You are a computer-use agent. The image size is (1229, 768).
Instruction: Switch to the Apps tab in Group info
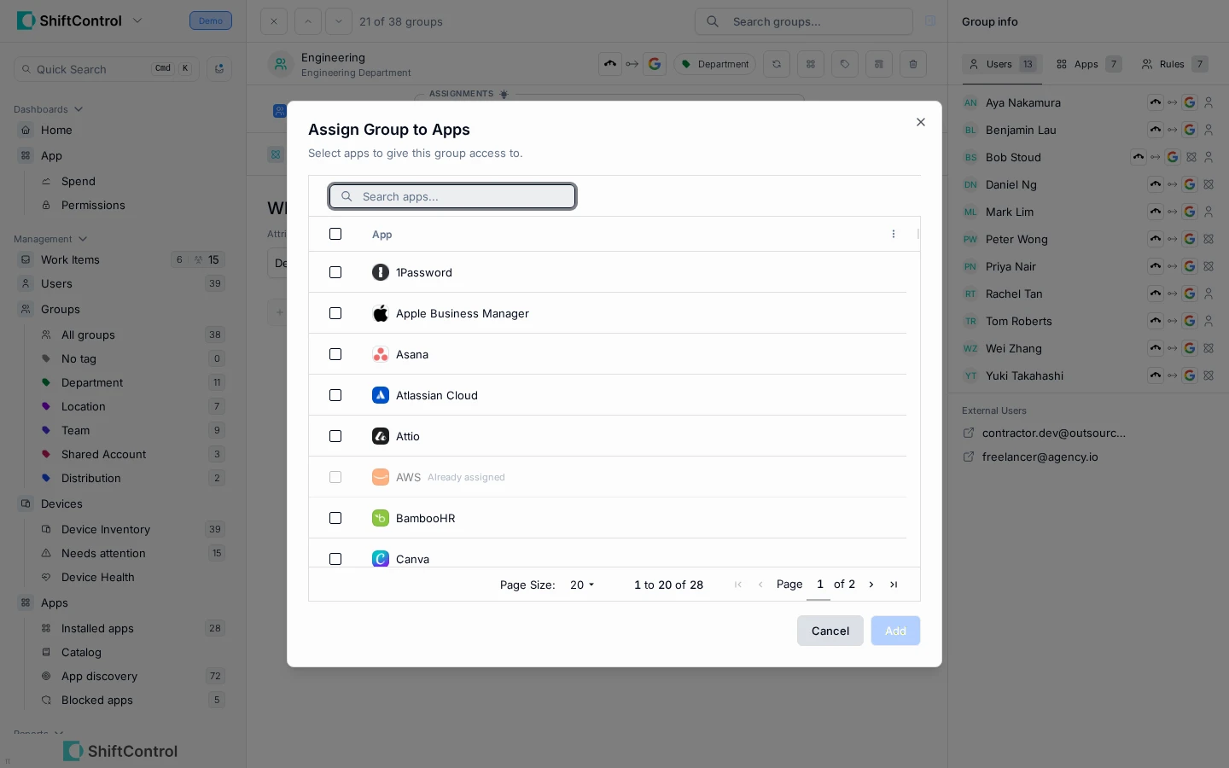pos(1087,64)
